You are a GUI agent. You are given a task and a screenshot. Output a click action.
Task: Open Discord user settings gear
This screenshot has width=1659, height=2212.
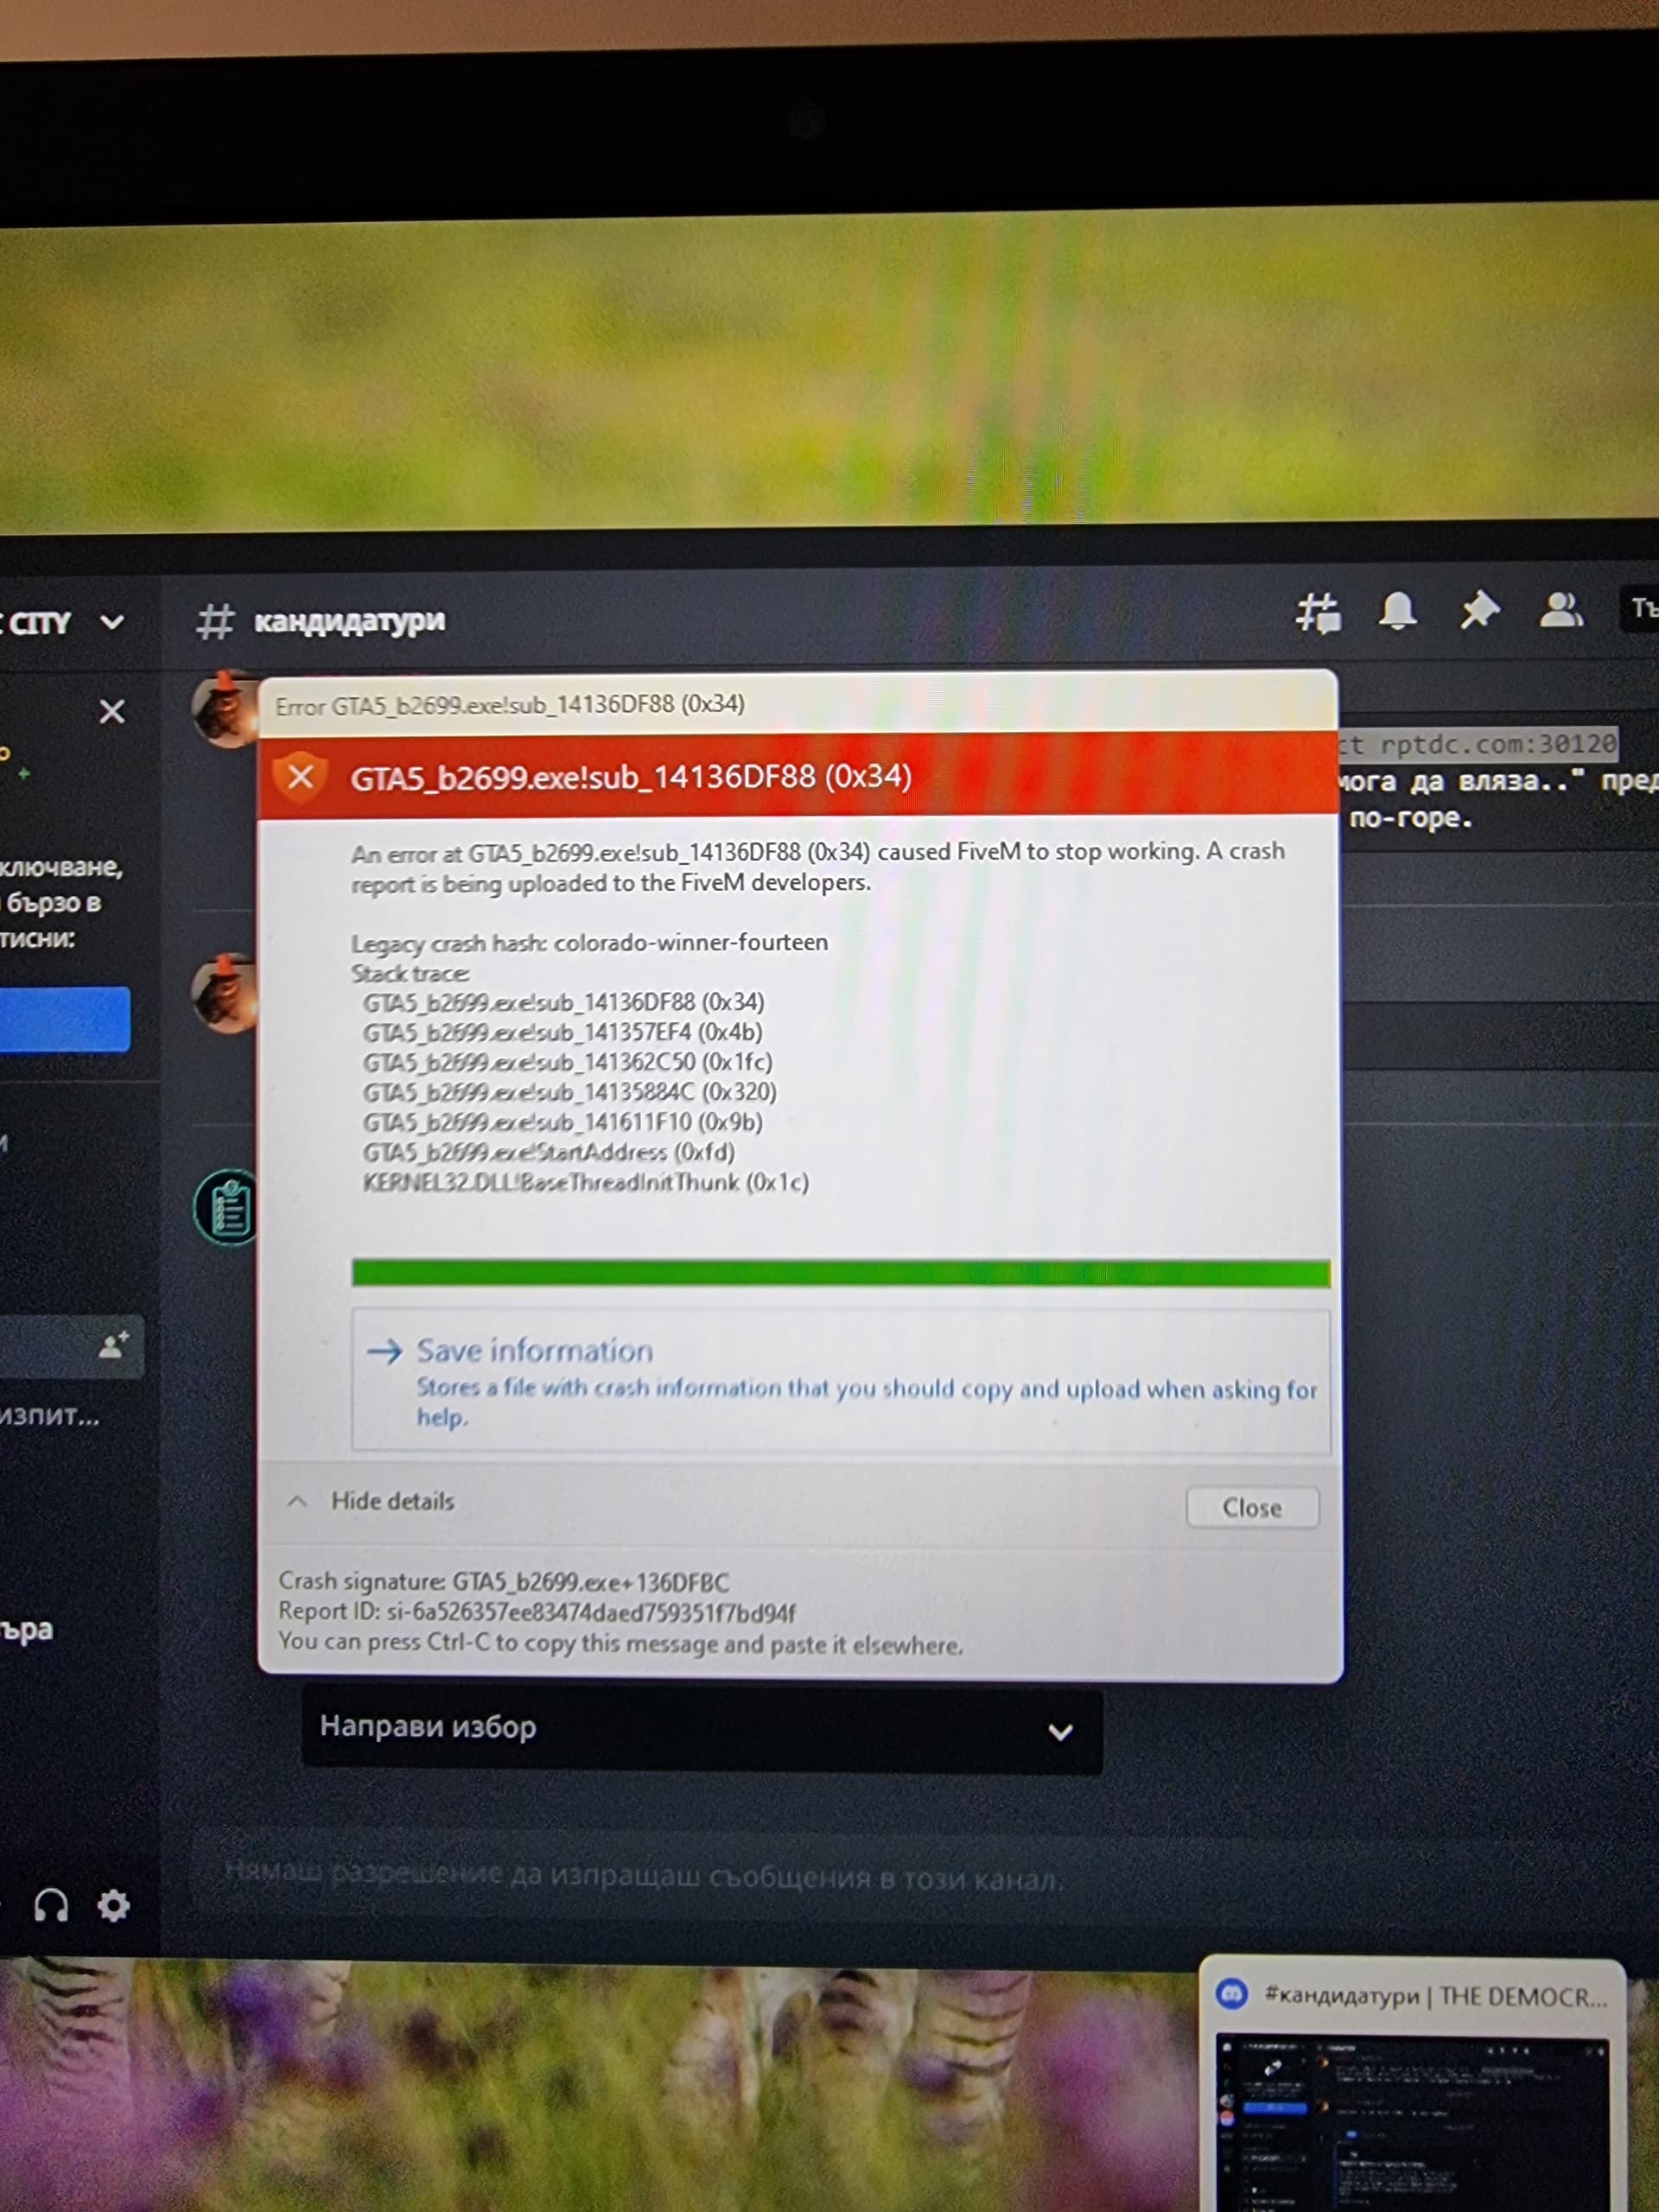tap(113, 1905)
